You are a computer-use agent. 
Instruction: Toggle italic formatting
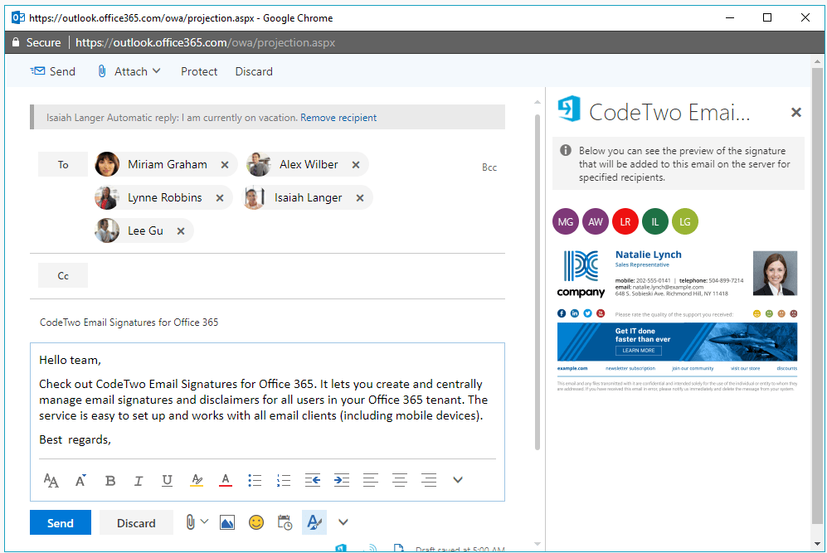click(139, 480)
